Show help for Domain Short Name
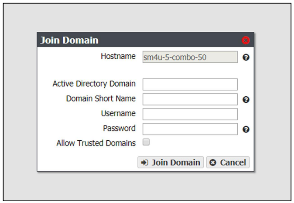The image size is (294, 203). 246,99
